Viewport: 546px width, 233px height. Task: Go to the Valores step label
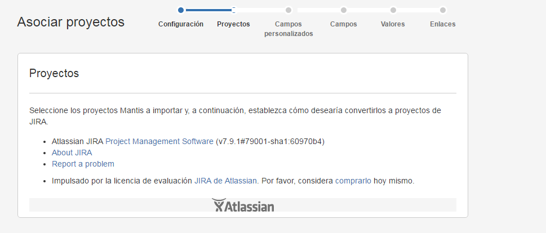click(393, 24)
